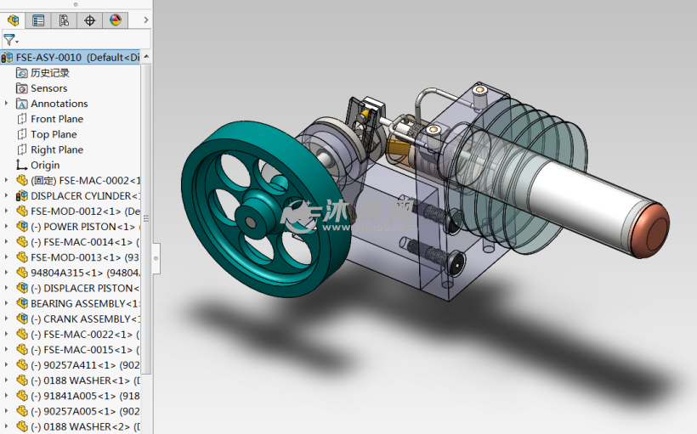Click the scroll-up arrow of the feature tree
The width and height of the screenshot is (697, 434).
pyautogui.click(x=146, y=57)
